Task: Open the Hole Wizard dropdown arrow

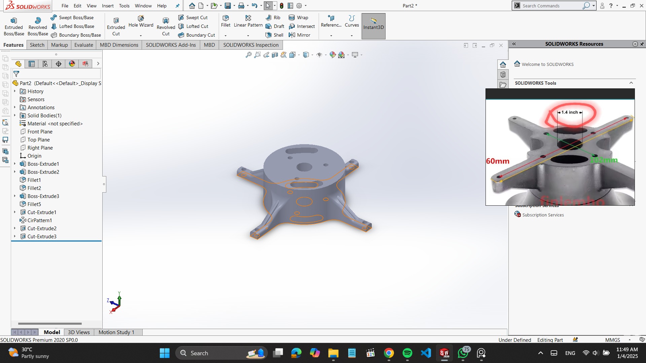Action: coord(141,35)
